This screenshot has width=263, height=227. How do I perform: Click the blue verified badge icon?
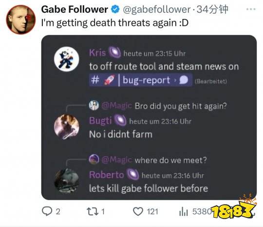tap(115, 9)
